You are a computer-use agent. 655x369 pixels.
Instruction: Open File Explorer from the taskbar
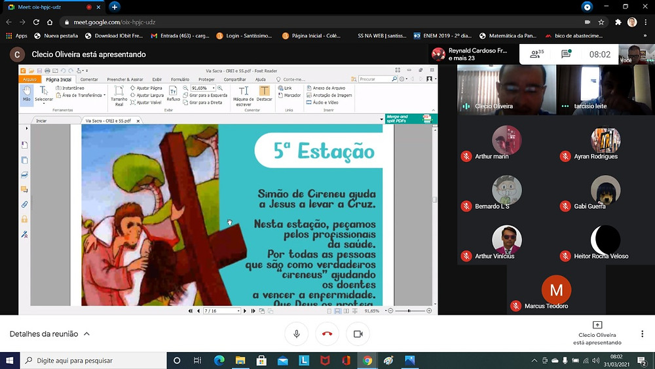tap(240, 360)
